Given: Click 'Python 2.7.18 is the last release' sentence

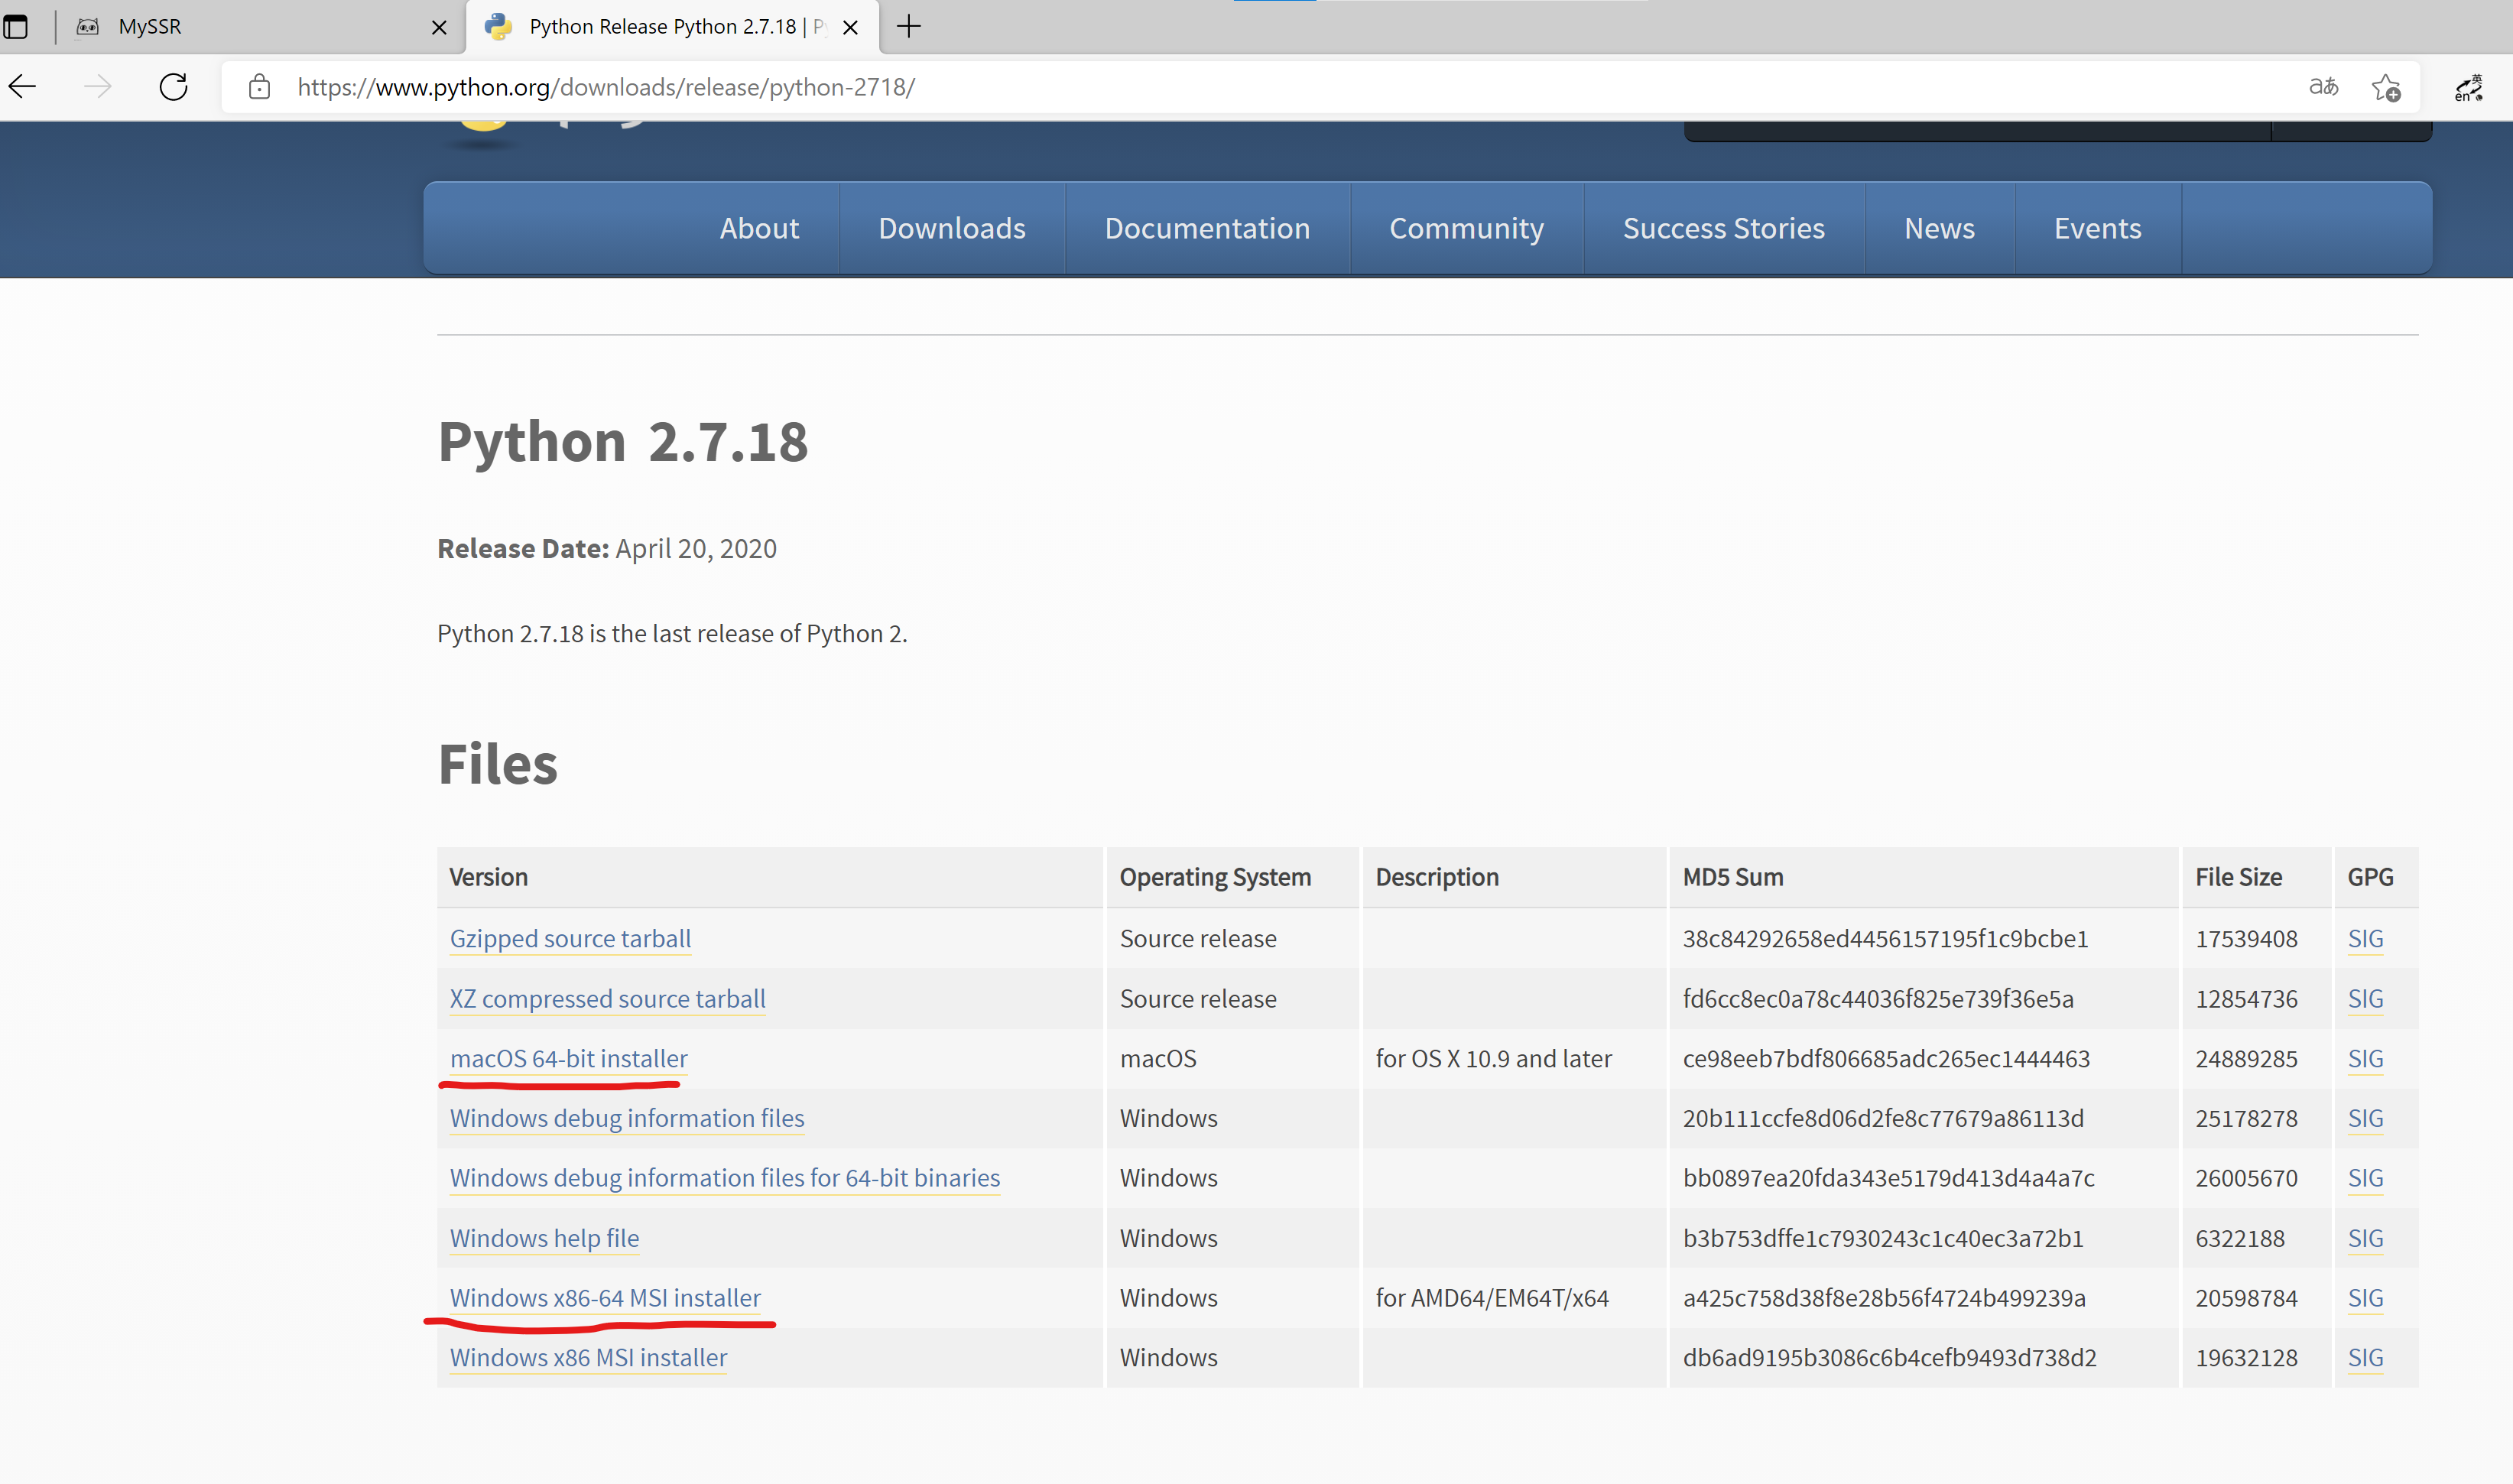Looking at the screenshot, I should coord(672,634).
